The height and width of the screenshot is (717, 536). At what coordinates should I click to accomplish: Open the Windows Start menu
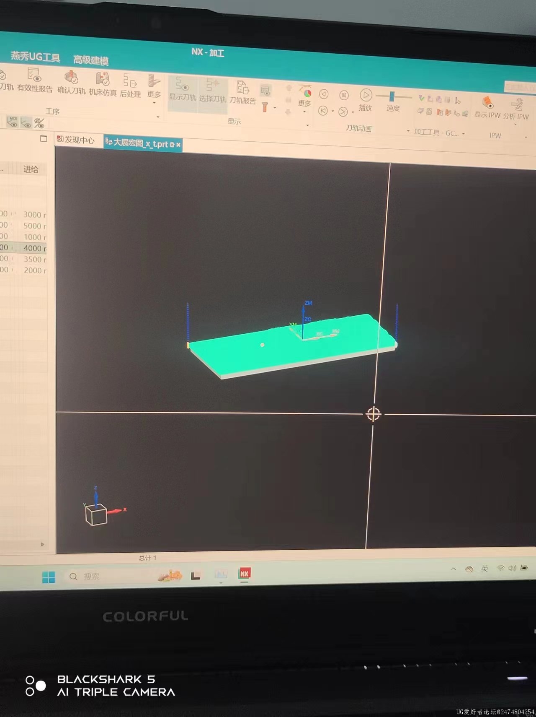point(49,577)
